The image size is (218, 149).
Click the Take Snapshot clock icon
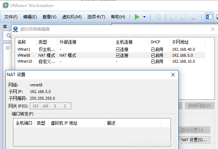click(173, 17)
